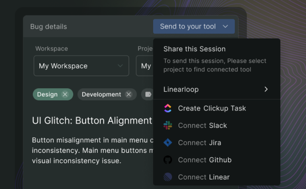Click the Slack logo icon
306x189 pixels.
click(168, 126)
